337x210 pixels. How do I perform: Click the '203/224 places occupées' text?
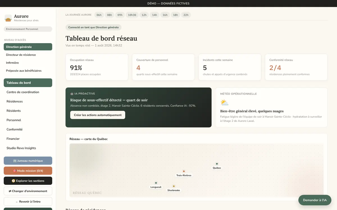click(x=85, y=74)
